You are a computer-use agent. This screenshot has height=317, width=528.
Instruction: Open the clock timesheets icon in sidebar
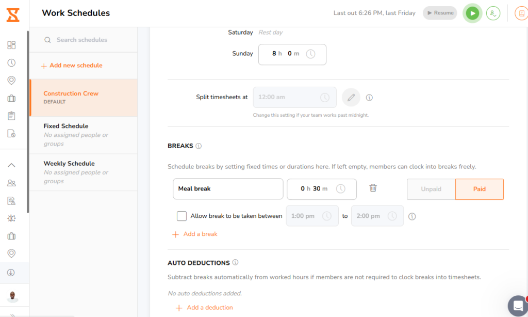[x=11, y=62]
